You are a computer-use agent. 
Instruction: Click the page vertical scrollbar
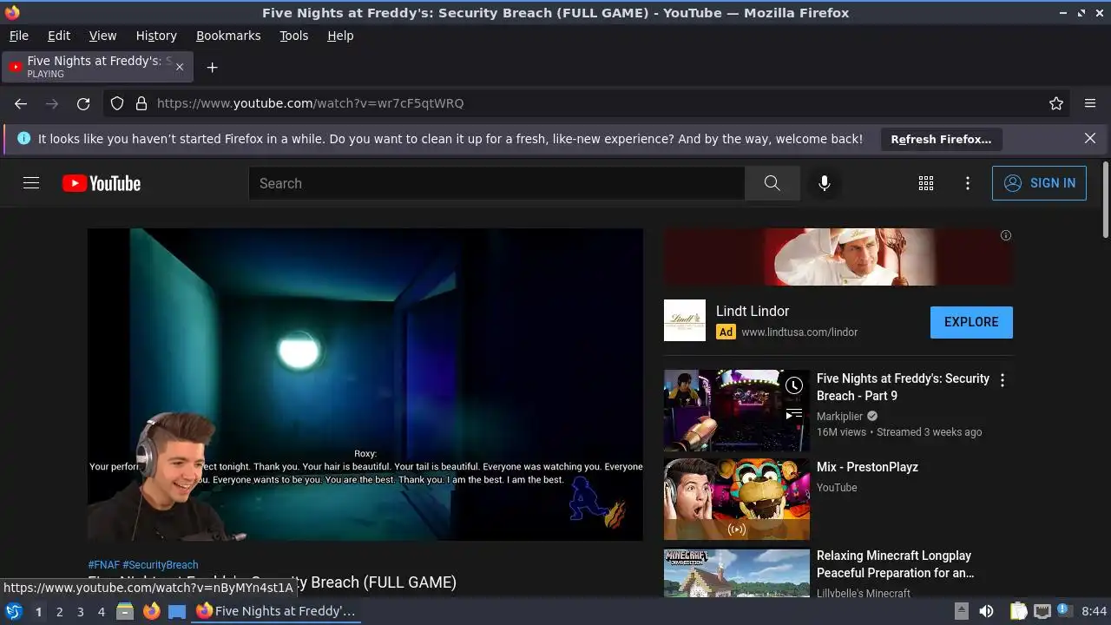(x=1105, y=200)
